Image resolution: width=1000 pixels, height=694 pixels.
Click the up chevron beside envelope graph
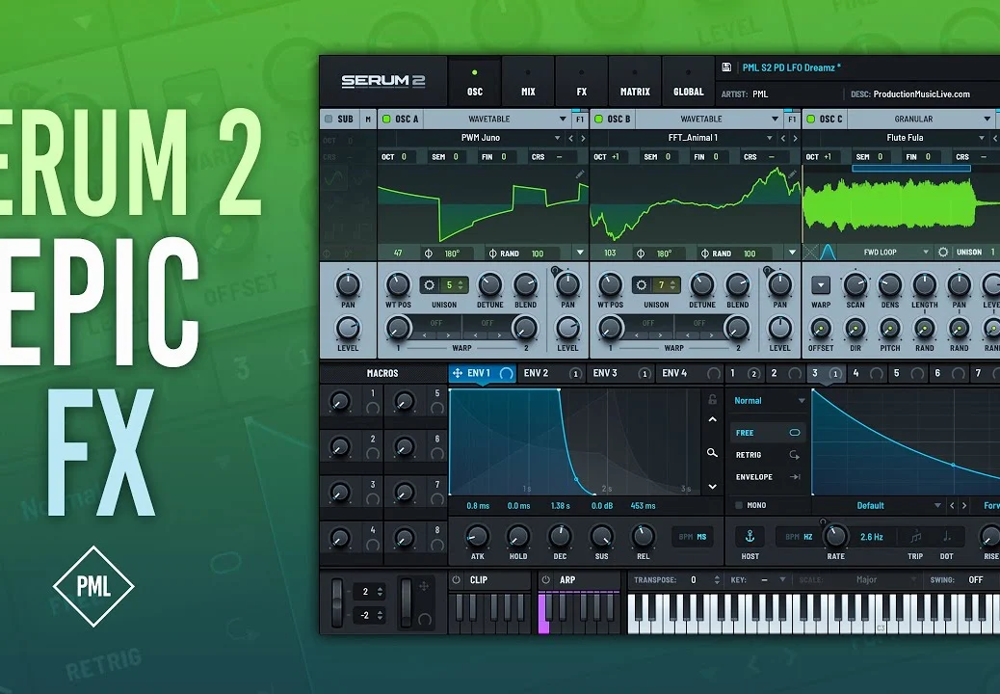(x=712, y=419)
